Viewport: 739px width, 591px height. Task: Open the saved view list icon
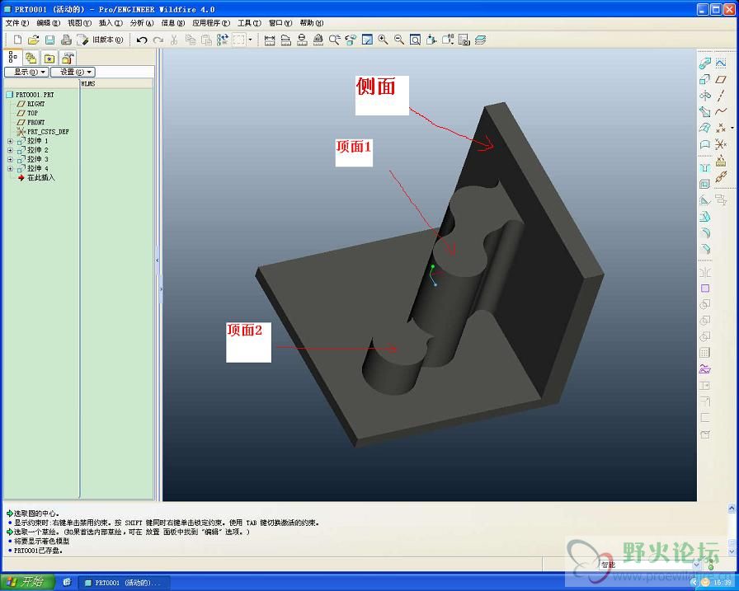[x=448, y=40]
